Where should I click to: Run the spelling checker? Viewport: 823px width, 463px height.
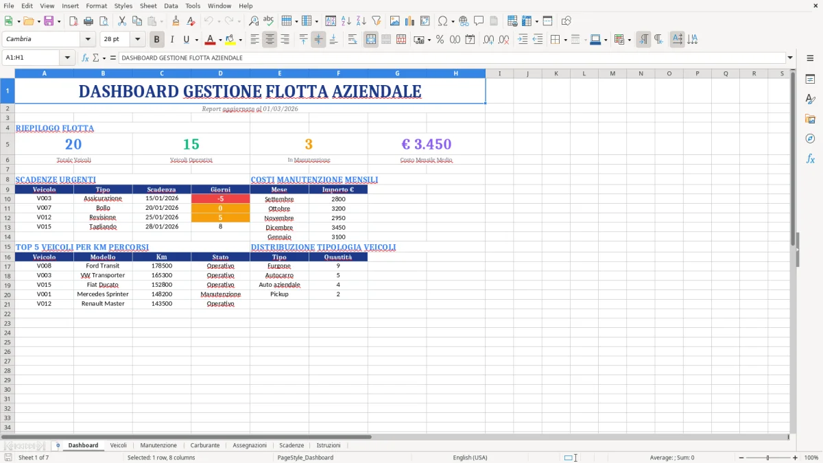click(267, 20)
